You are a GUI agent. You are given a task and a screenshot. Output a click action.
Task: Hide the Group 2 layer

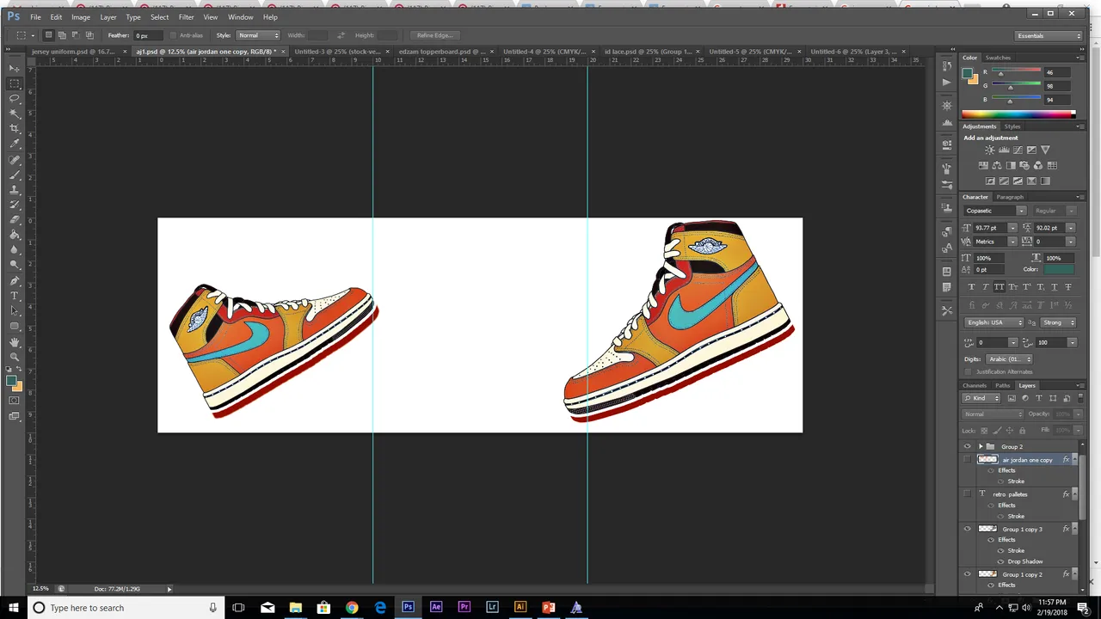(967, 446)
